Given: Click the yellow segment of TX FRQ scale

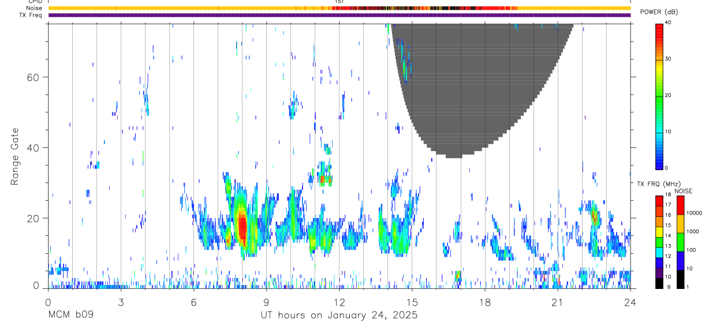Looking at the screenshot, I should coord(659,231).
